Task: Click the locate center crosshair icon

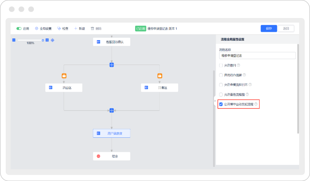Action: [x=53, y=40]
